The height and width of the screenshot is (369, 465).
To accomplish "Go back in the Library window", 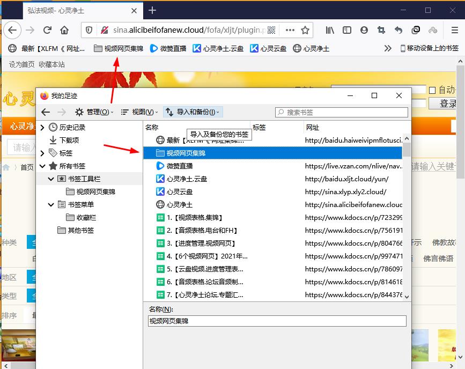I will pos(46,112).
